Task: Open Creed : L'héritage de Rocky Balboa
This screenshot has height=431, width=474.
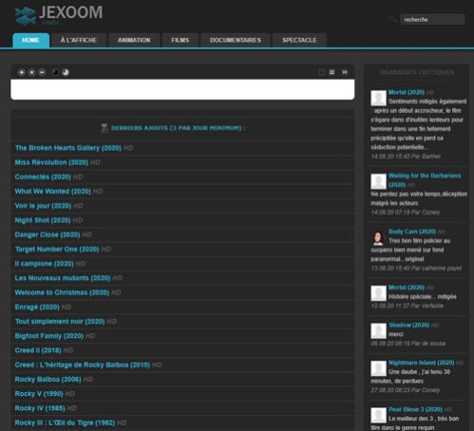Action: pyautogui.click(x=83, y=365)
